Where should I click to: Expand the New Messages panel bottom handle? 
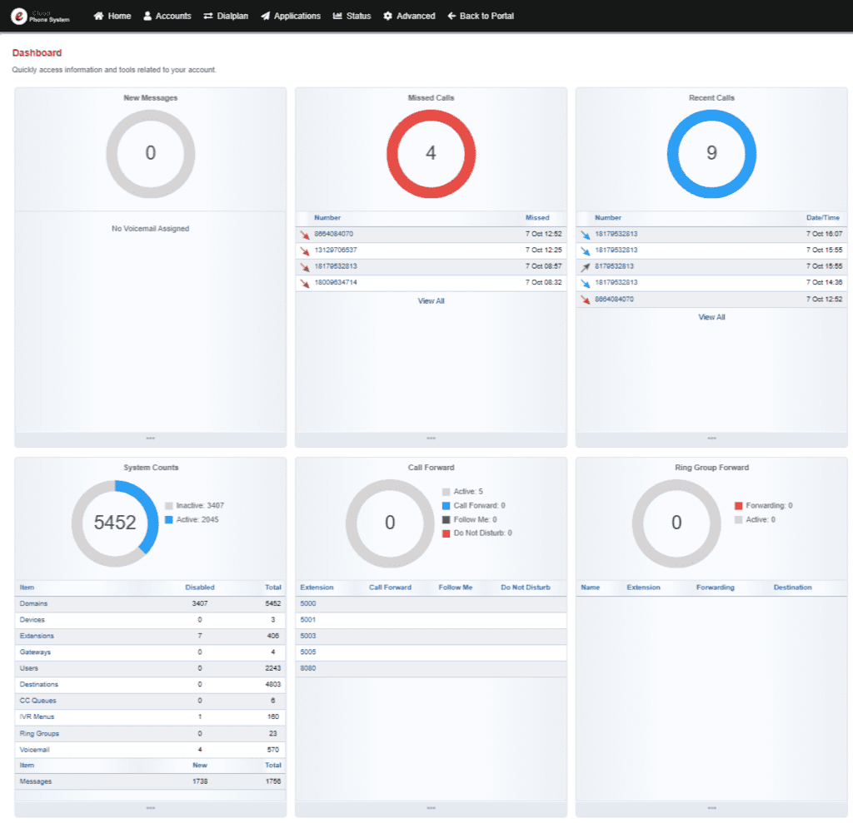coord(150,439)
